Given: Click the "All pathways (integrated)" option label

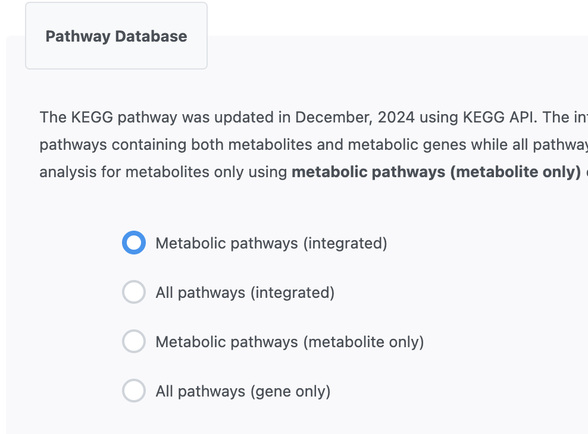Looking at the screenshot, I should pos(245,293).
